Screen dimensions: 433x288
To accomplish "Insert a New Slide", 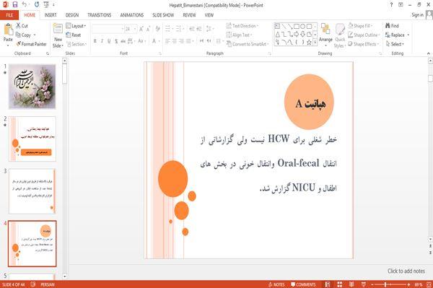I will coord(58,35).
